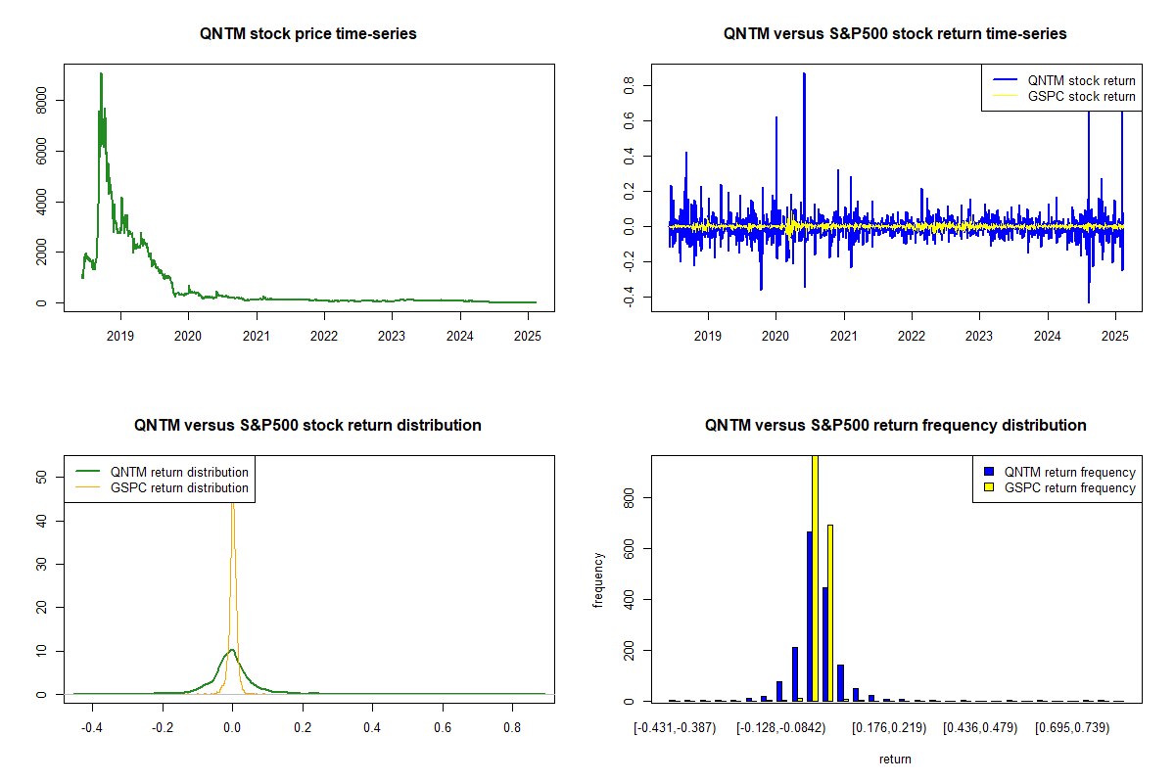Click the 'QNTM stock price time-series' chart title
Image resolution: width=1175 pixels, height=783 pixels.
coord(308,34)
